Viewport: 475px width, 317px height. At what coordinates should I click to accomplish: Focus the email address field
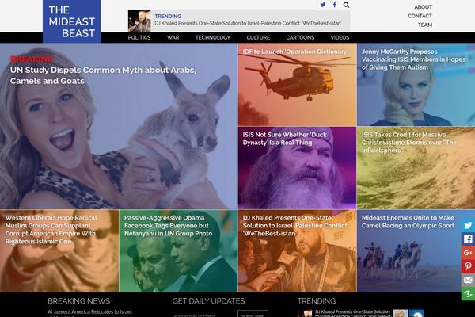(x=203, y=315)
